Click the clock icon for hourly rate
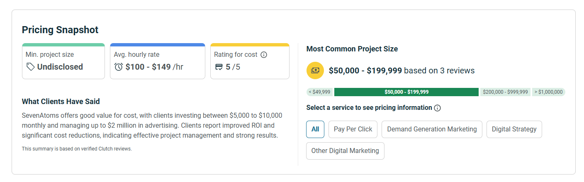This screenshot has height=182, width=584. click(x=119, y=67)
